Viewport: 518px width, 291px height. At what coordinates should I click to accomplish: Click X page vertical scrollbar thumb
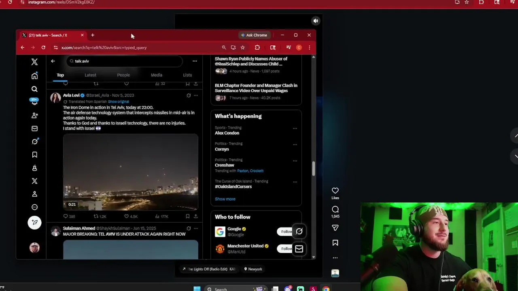pyautogui.click(x=313, y=169)
